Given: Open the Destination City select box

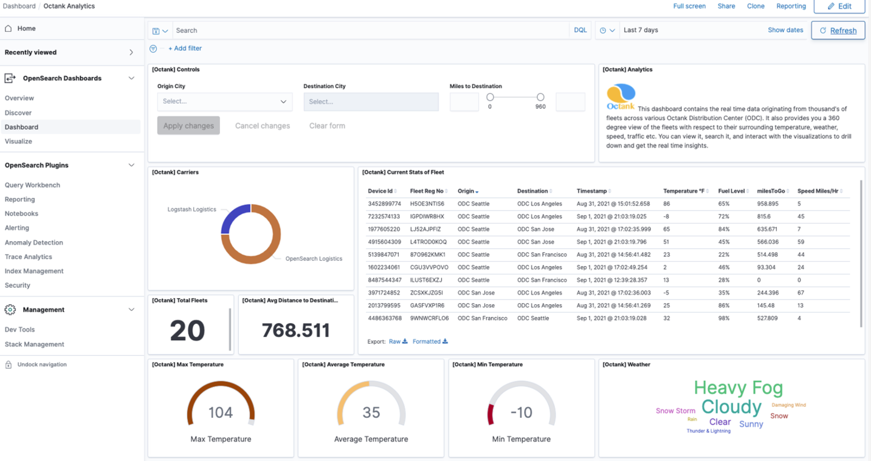Looking at the screenshot, I should tap(371, 101).
